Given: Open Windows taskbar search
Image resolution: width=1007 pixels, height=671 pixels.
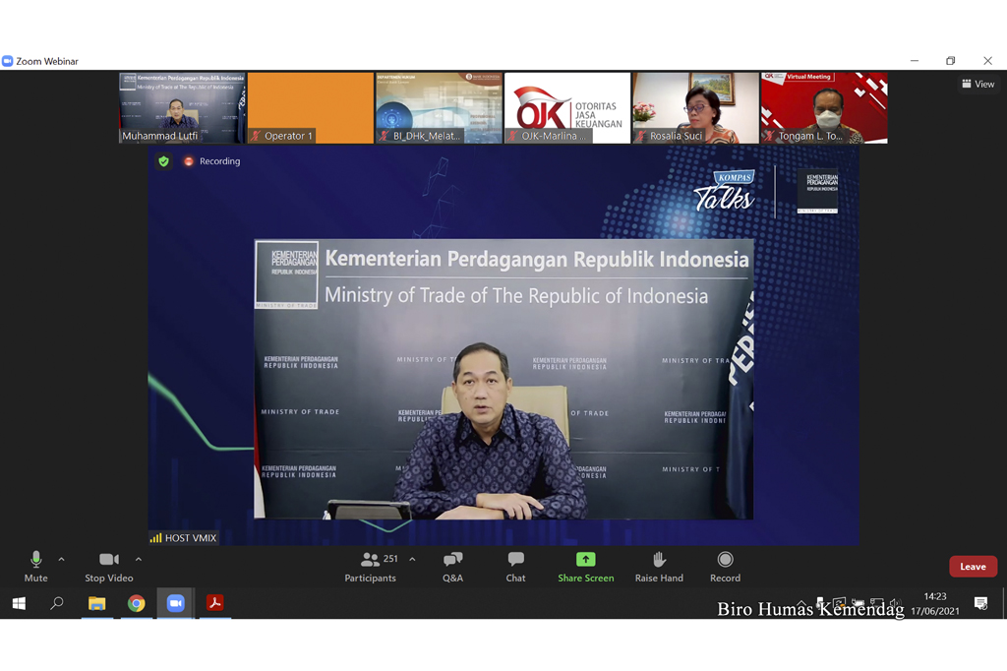Looking at the screenshot, I should click(57, 603).
